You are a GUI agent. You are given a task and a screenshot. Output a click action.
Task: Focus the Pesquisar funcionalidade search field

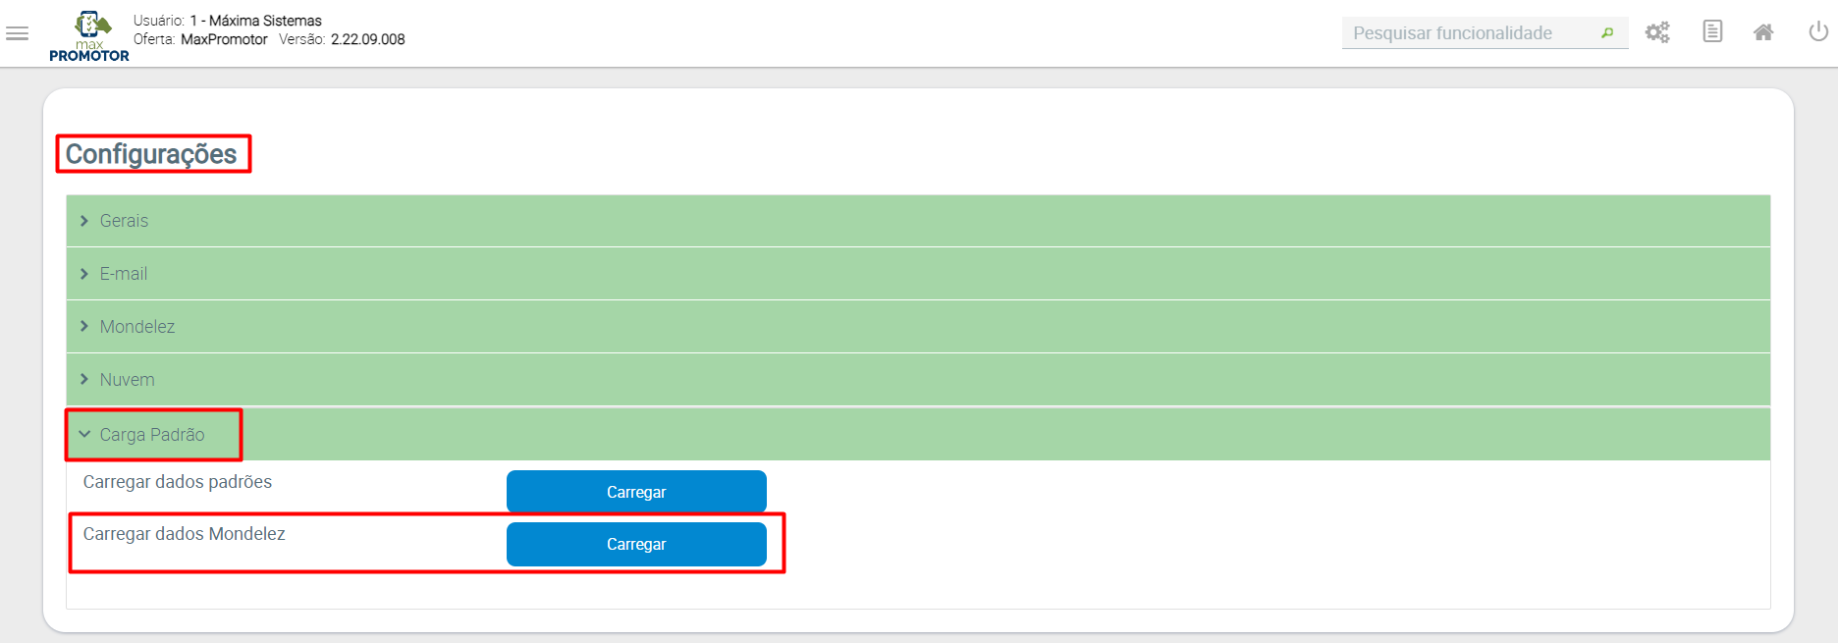[x=1470, y=33]
